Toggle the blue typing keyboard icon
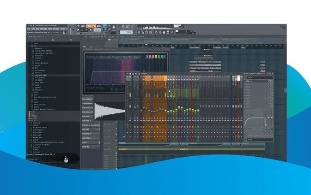Screen dimensions: 311x195 105,26
